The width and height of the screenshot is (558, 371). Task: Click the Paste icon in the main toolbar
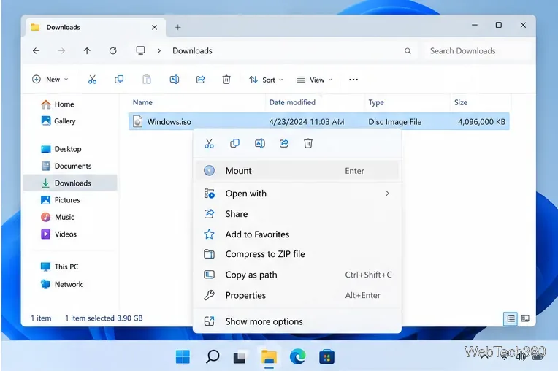pyautogui.click(x=147, y=80)
